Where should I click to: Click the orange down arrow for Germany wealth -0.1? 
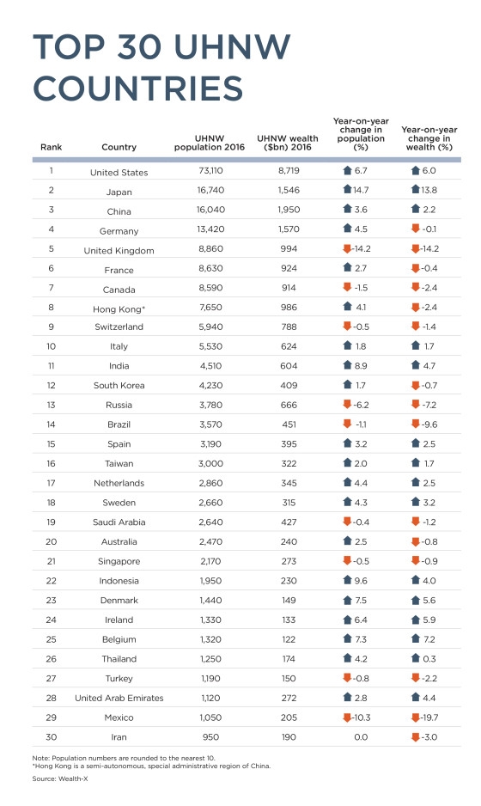416,229
